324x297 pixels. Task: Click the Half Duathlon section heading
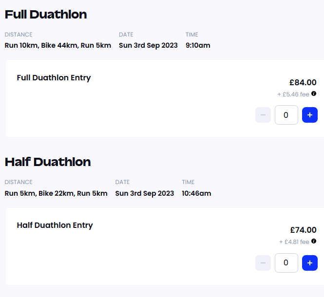click(48, 162)
